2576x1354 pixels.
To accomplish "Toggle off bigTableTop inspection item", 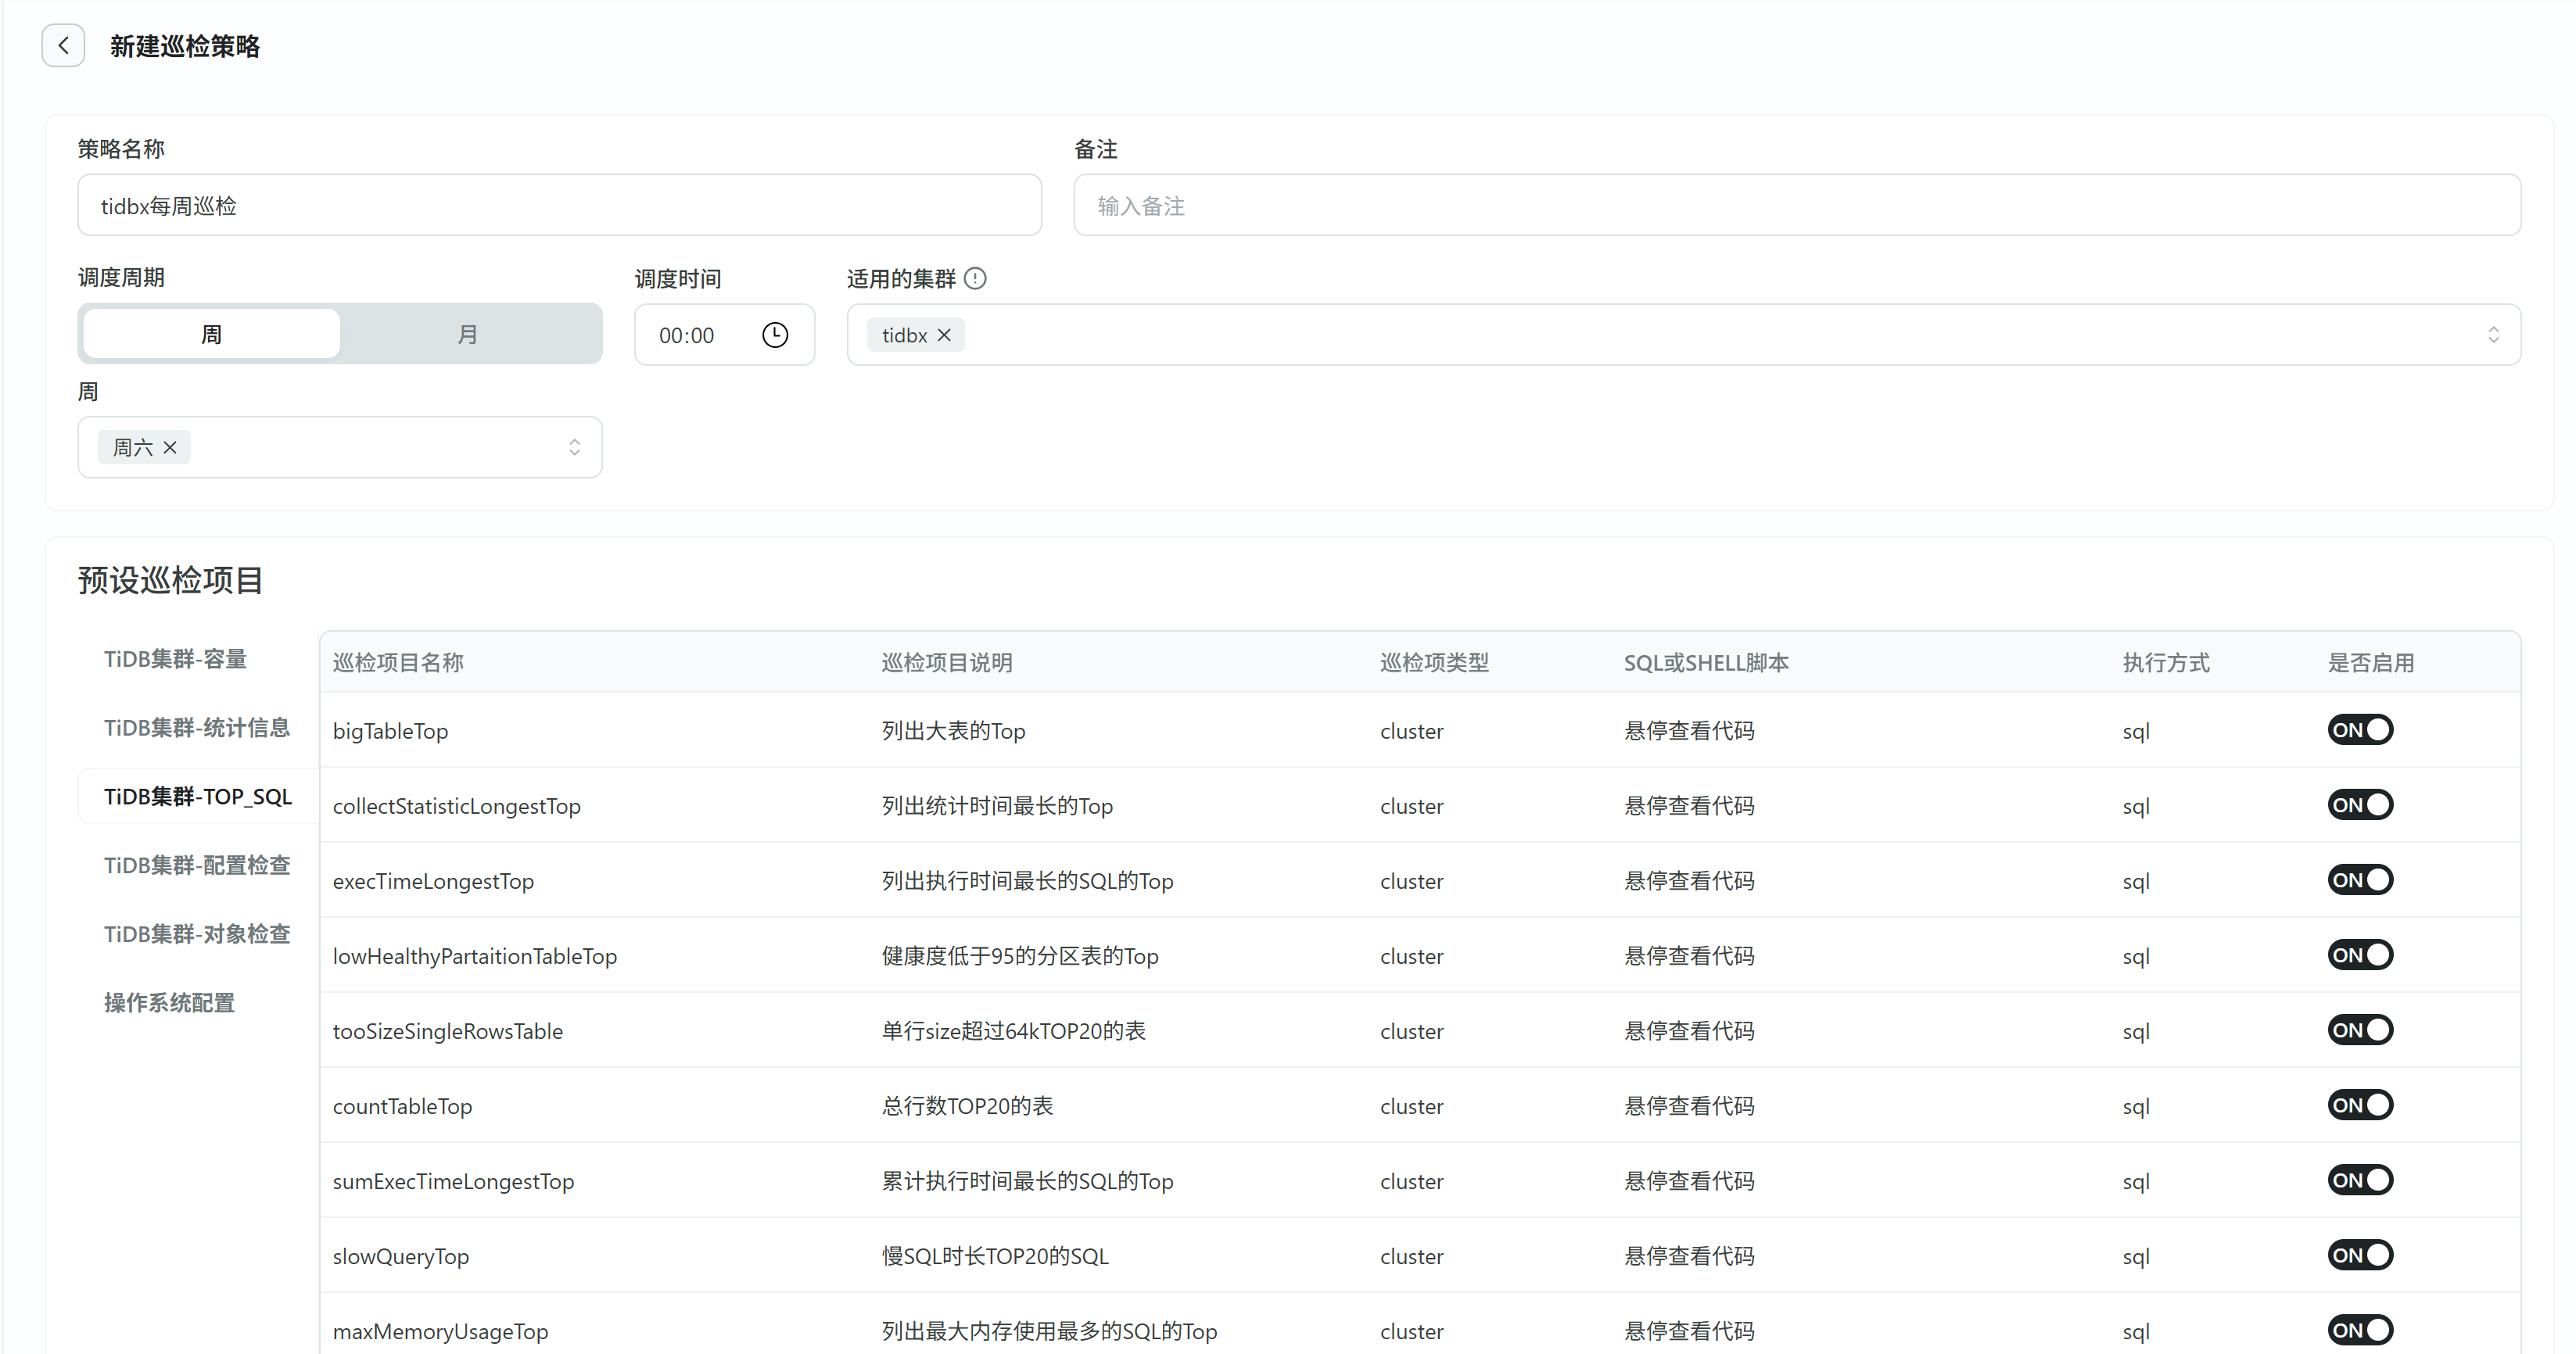I will click(2359, 730).
